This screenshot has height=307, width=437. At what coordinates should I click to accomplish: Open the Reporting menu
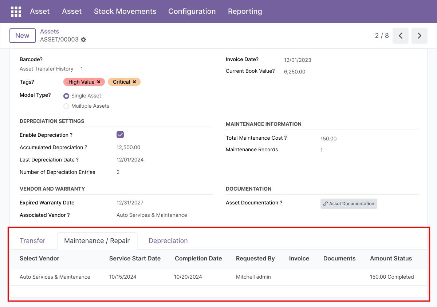[245, 12]
